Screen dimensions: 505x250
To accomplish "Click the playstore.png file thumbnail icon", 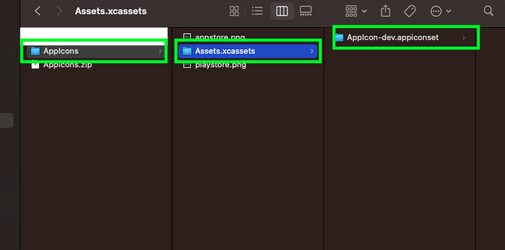I will click(187, 65).
